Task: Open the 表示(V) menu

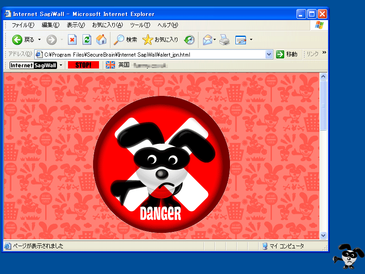Action: pyautogui.click(x=76, y=25)
